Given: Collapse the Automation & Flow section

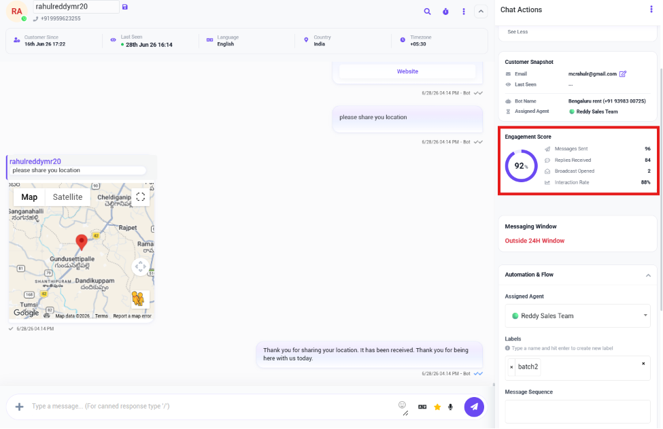Looking at the screenshot, I should tap(648, 275).
